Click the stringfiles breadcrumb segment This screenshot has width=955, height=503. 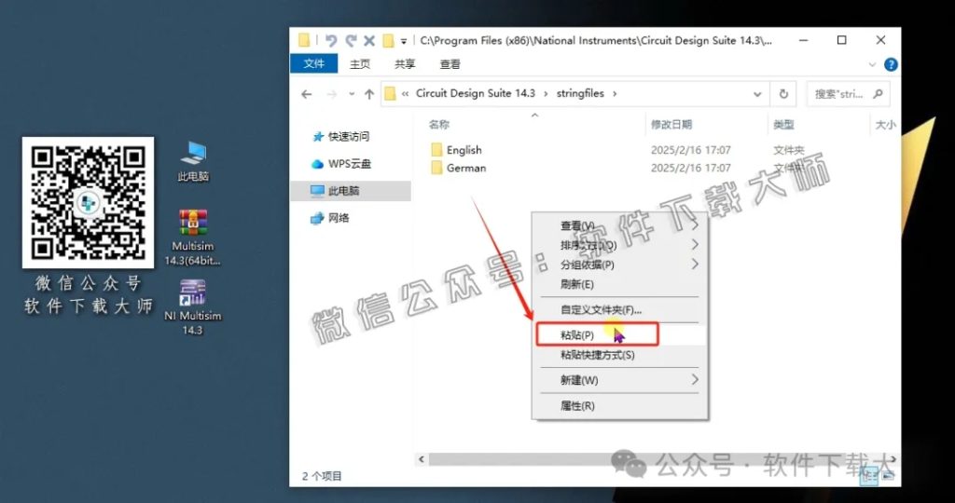point(580,93)
